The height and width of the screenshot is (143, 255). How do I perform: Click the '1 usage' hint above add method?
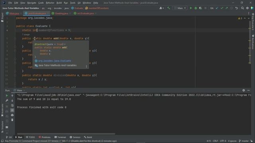(26, 35)
